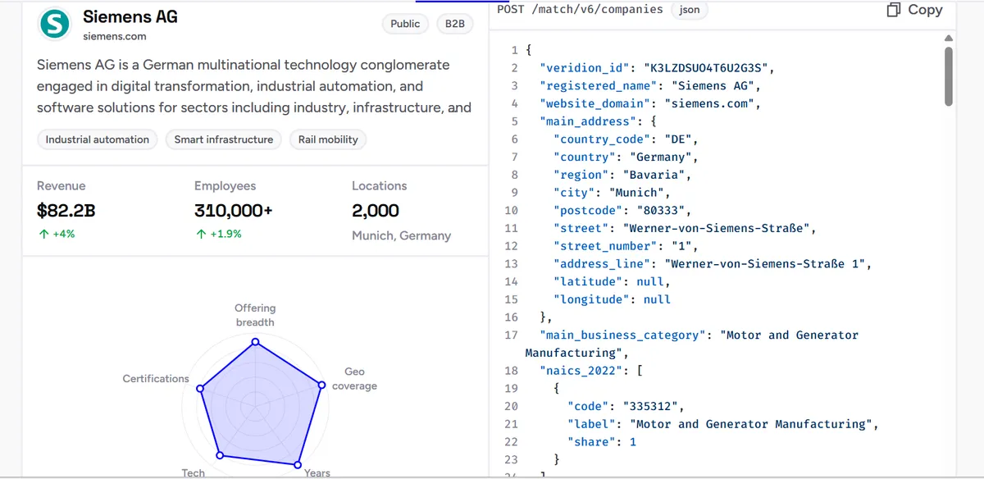
Task: Click the Tech radar chart point
Action: [218, 454]
